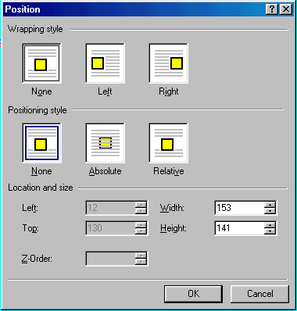Pick the Absolute positioning style icon

tap(106, 143)
